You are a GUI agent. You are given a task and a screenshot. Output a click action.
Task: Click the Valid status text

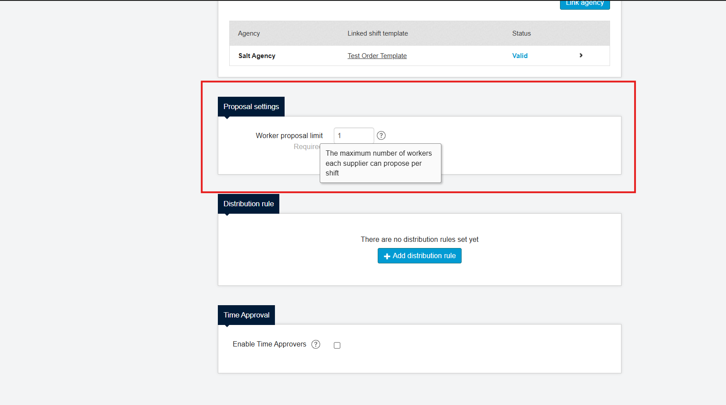tap(520, 56)
